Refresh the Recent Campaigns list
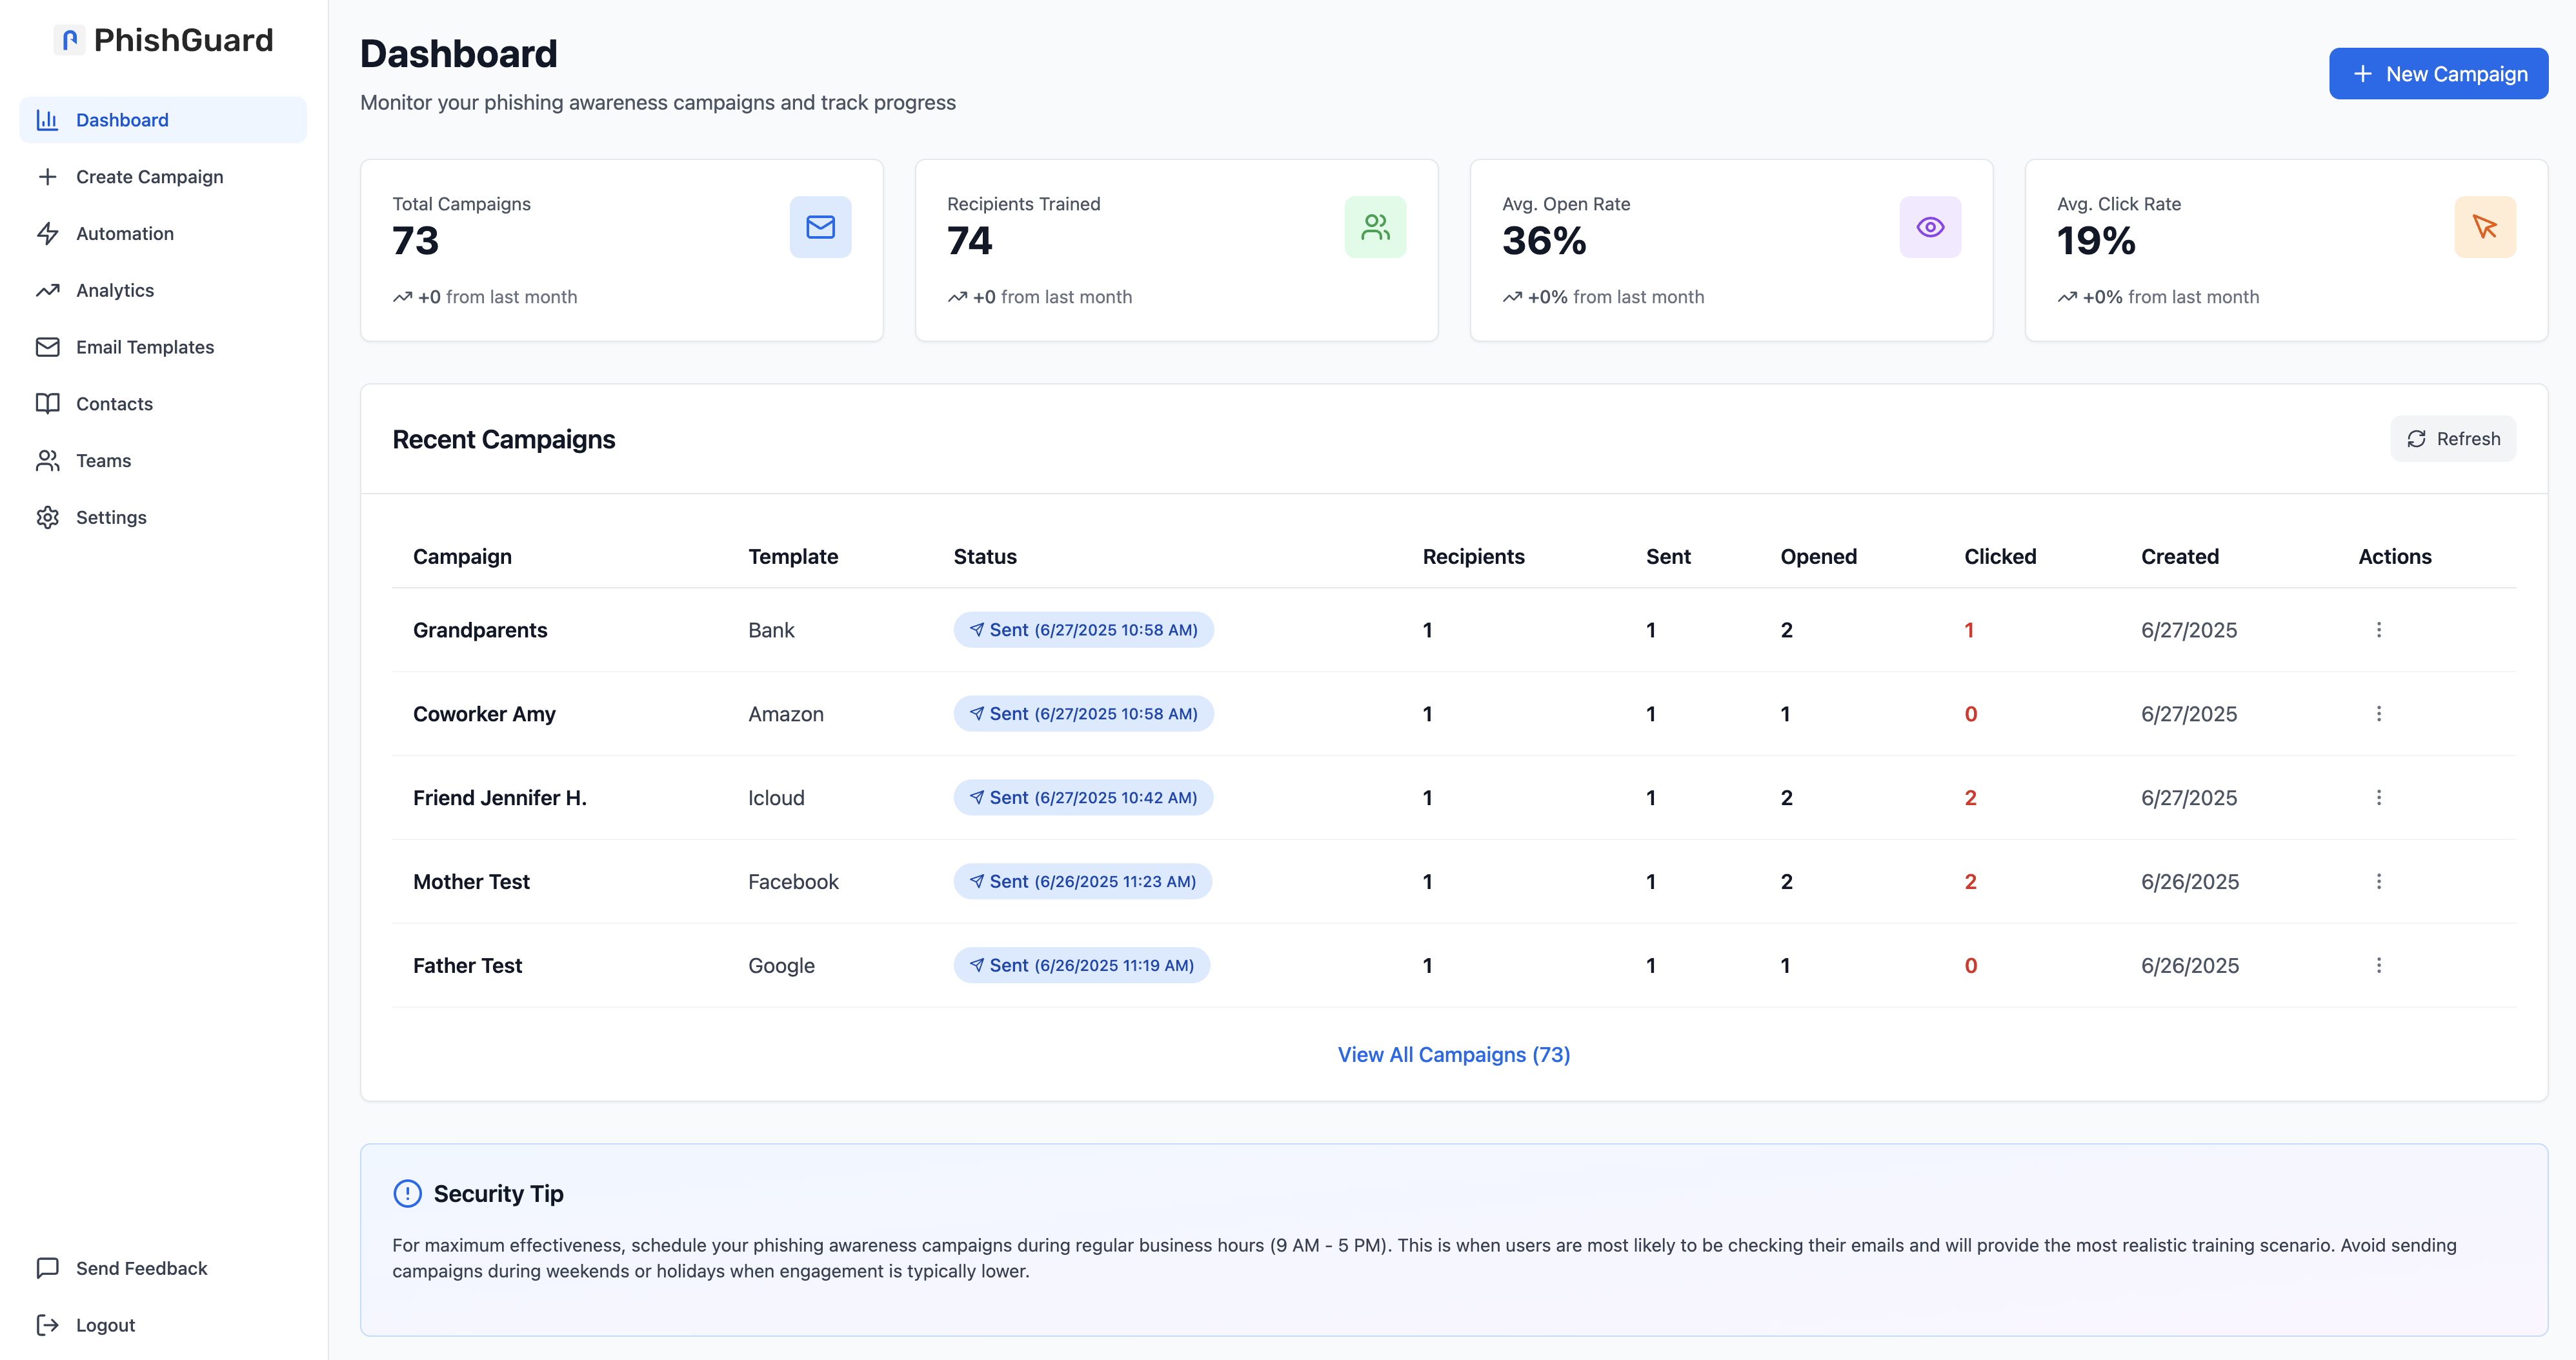 coord(2452,439)
